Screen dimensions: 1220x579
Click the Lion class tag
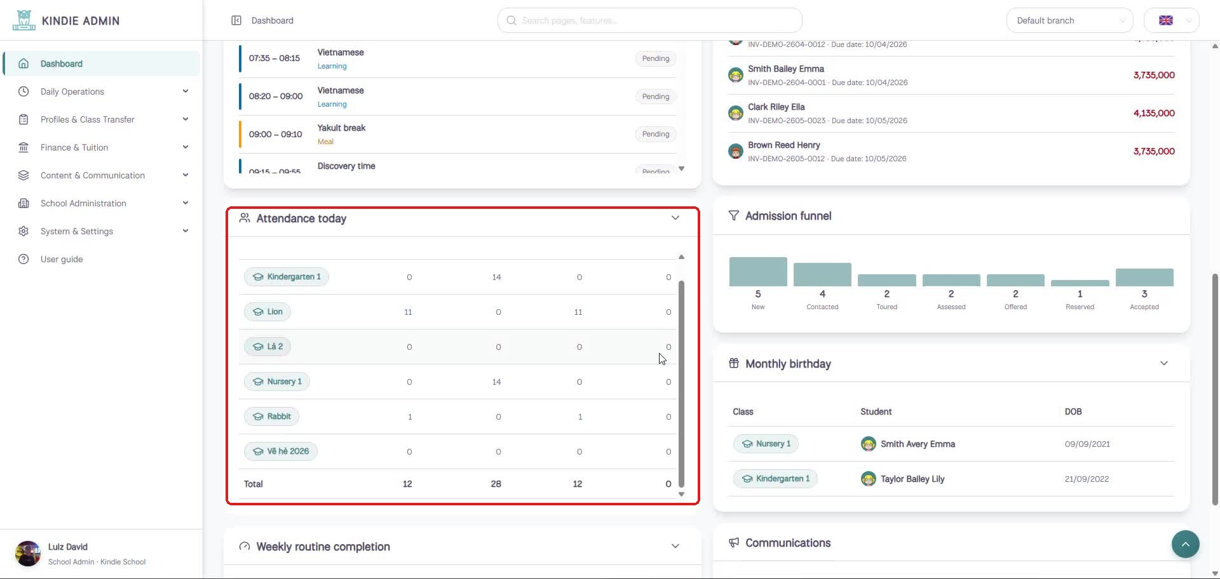(268, 312)
